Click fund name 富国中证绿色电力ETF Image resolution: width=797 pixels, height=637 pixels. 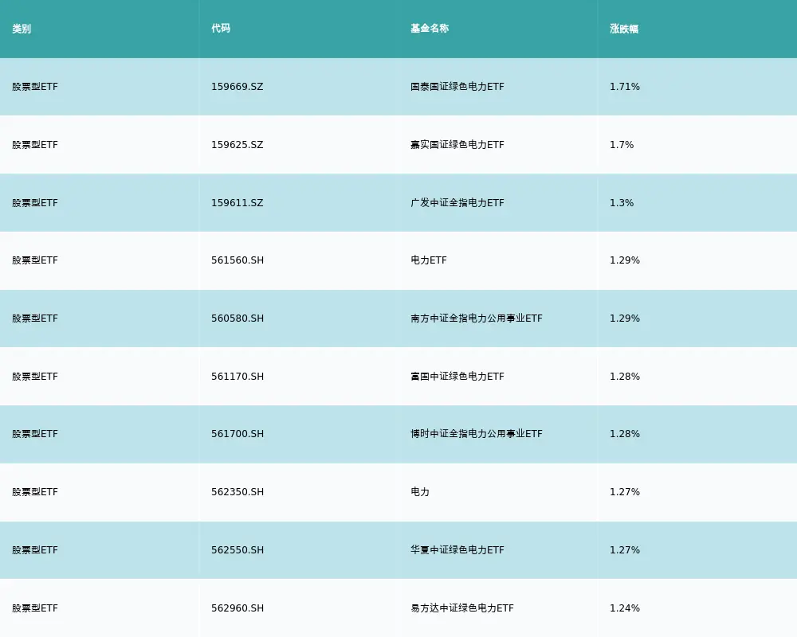click(457, 377)
